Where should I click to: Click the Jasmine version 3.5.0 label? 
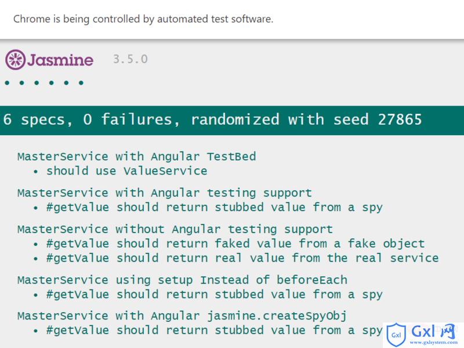(x=130, y=59)
